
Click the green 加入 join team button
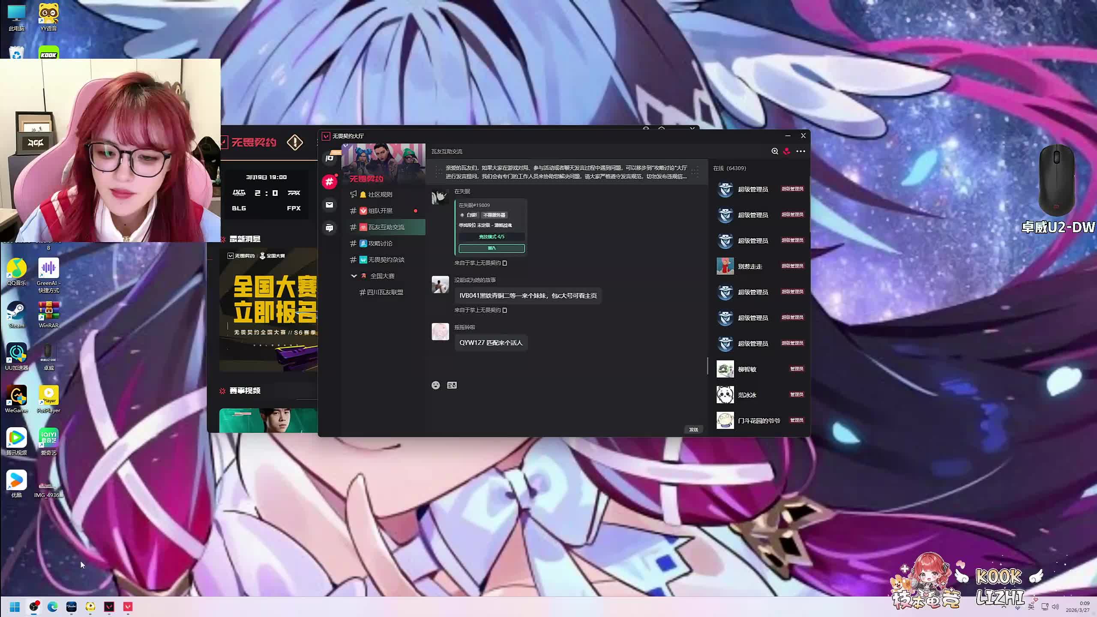coord(492,248)
